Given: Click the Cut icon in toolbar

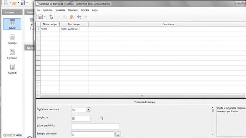Looking at the screenshot, I should pos(58,17).
